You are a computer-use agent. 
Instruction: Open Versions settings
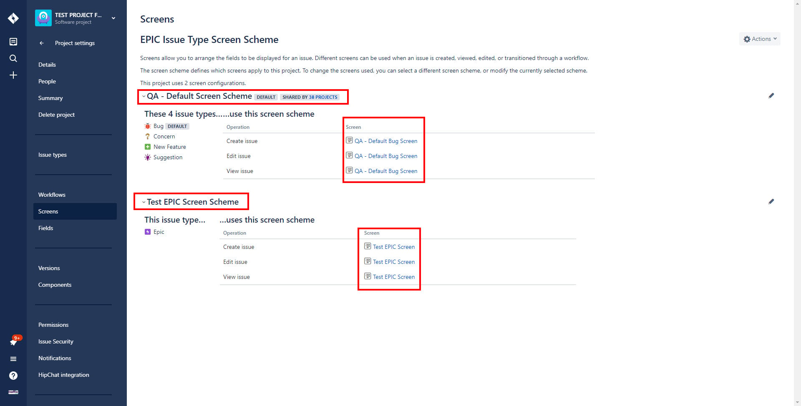(x=49, y=268)
